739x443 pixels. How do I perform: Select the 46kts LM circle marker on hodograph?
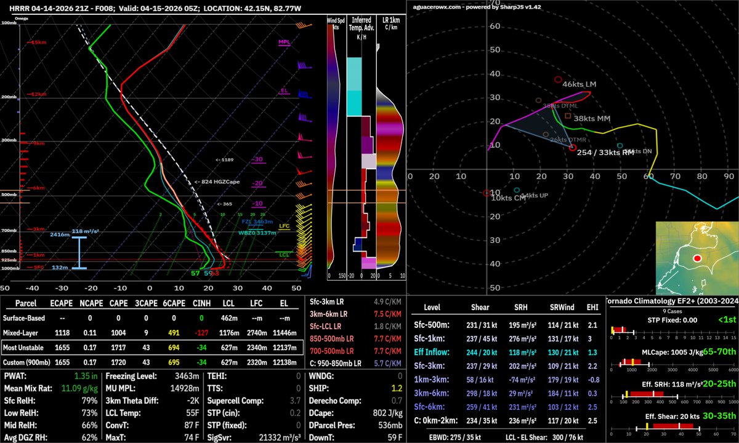pyautogui.click(x=558, y=80)
